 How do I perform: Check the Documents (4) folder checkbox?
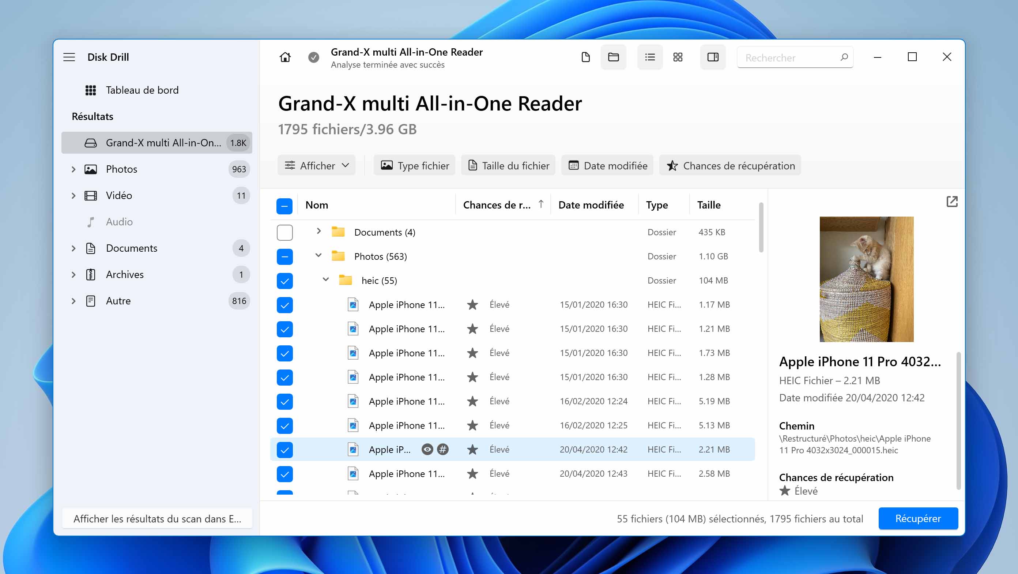click(x=284, y=232)
